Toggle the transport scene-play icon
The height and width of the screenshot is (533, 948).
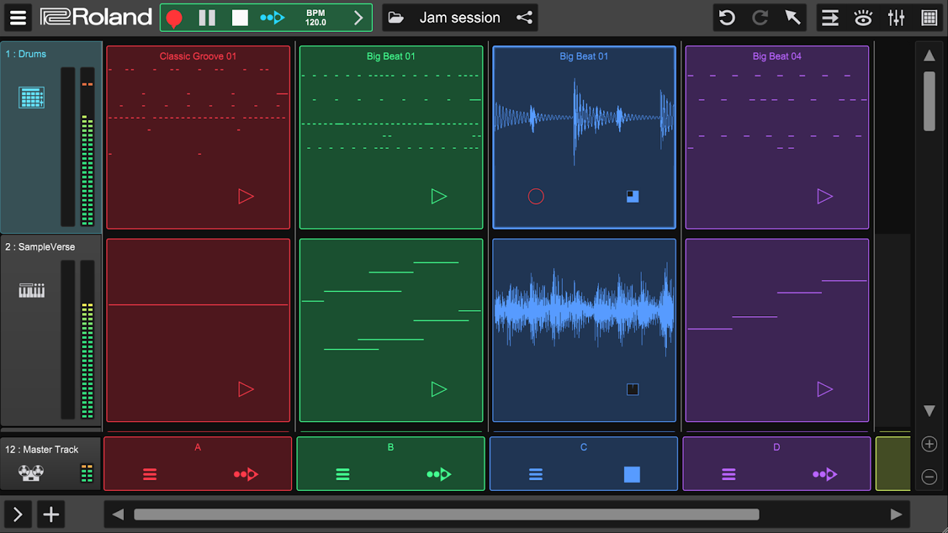(x=272, y=18)
